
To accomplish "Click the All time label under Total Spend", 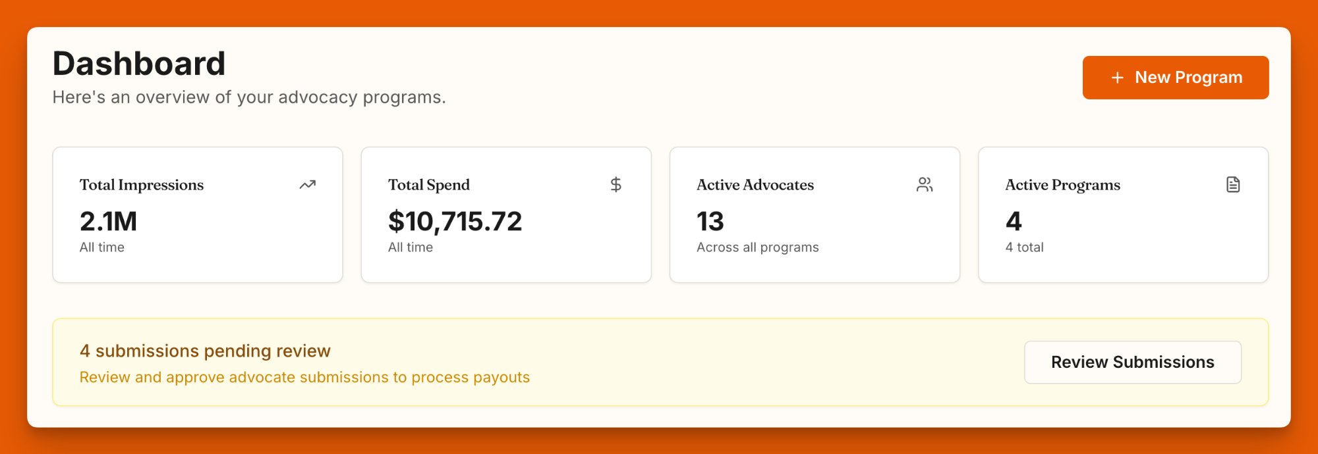I will (410, 247).
